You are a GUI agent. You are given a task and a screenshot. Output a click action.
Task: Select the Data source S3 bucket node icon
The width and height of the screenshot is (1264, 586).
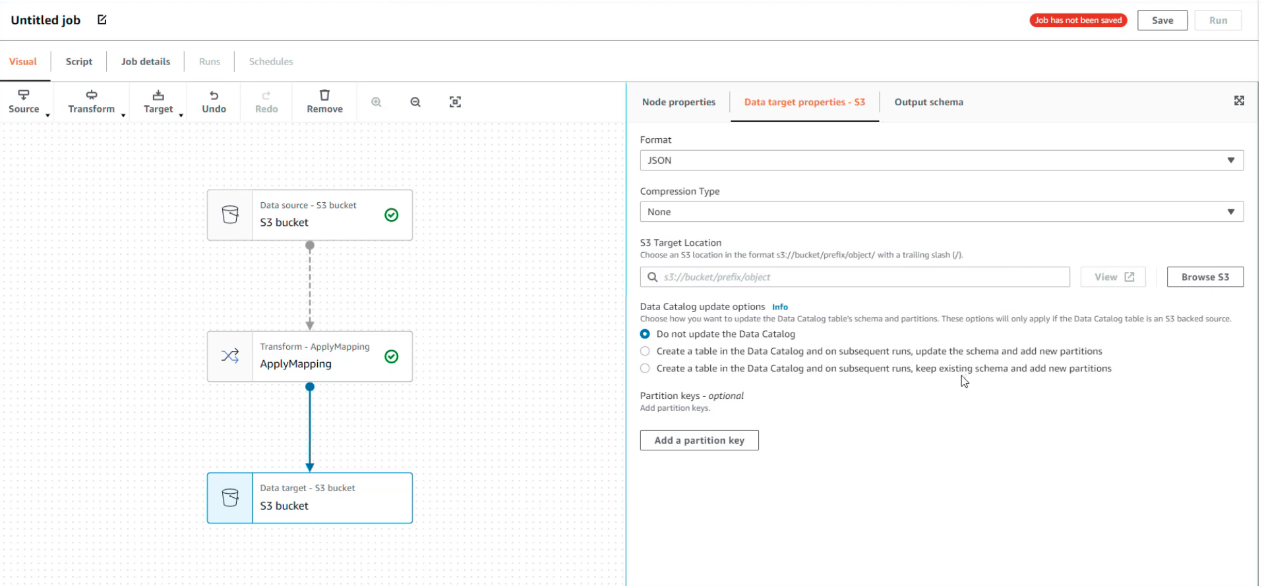(230, 215)
